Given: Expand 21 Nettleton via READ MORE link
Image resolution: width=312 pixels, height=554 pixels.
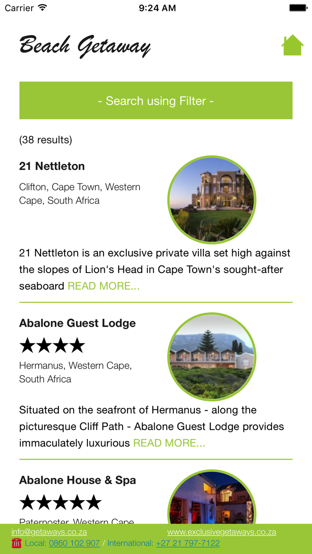Looking at the screenshot, I should click(103, 285).
